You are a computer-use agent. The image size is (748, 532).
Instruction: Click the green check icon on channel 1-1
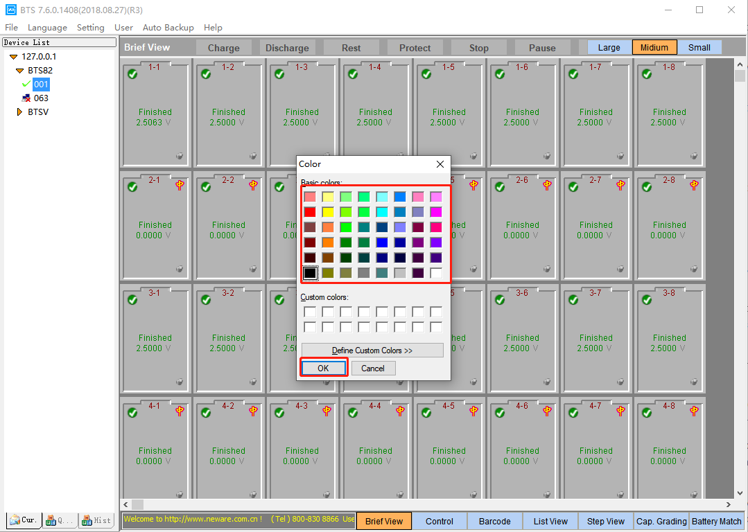pyautogui.click(x=132, y=74)
